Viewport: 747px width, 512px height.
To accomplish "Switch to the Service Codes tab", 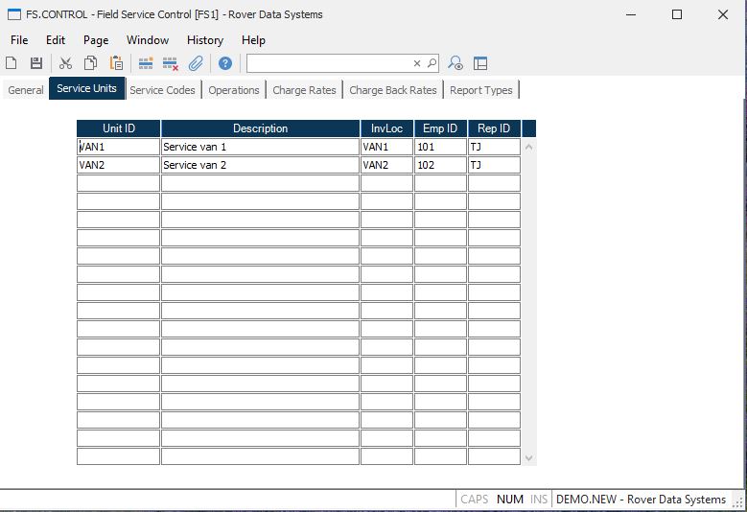I will click(x=162, y=90).
